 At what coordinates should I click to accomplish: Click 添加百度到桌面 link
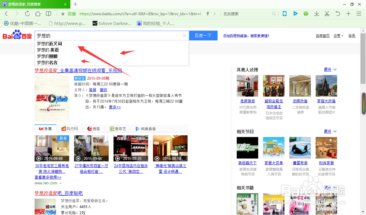(x=246, y=36)
